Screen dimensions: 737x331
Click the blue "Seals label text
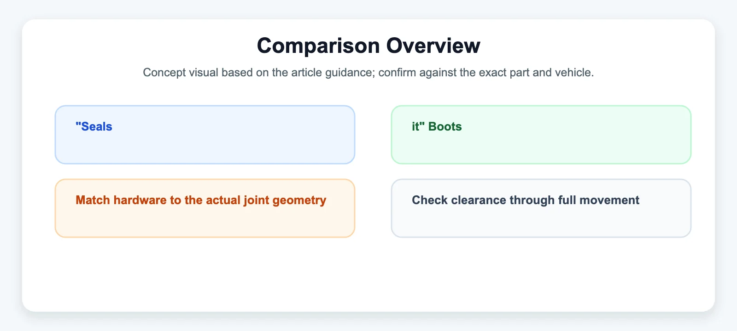click(94, 126)
